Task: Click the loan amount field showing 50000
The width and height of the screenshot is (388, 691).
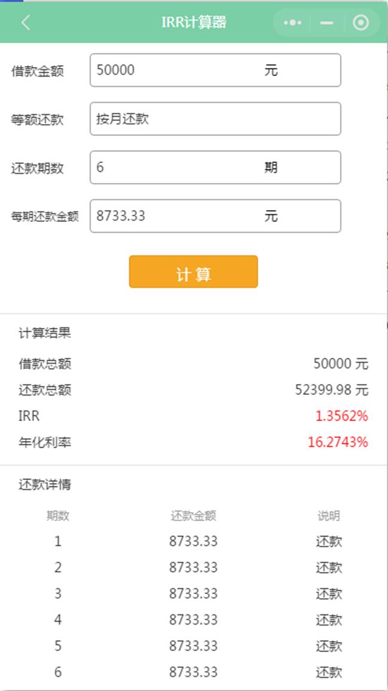Action: [215, 69]
